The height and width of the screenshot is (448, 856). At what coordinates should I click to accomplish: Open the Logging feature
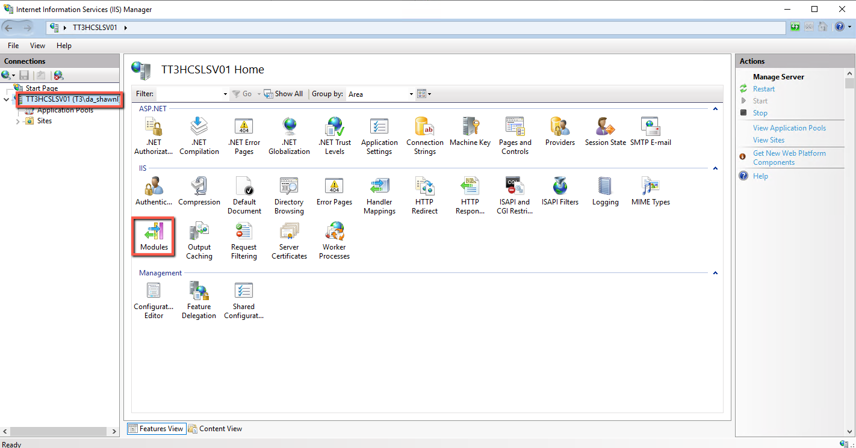[x=605, y=191]
